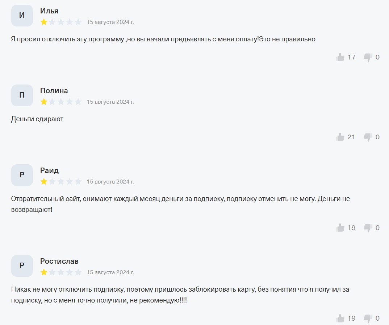Dislike Илья's review with thumbs down
This screenshot has width=389, height=325.
click(x=368, y=57)
